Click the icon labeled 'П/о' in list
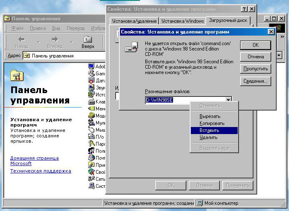The width and height of the screenshot is (289, 211). coord(91,137)
